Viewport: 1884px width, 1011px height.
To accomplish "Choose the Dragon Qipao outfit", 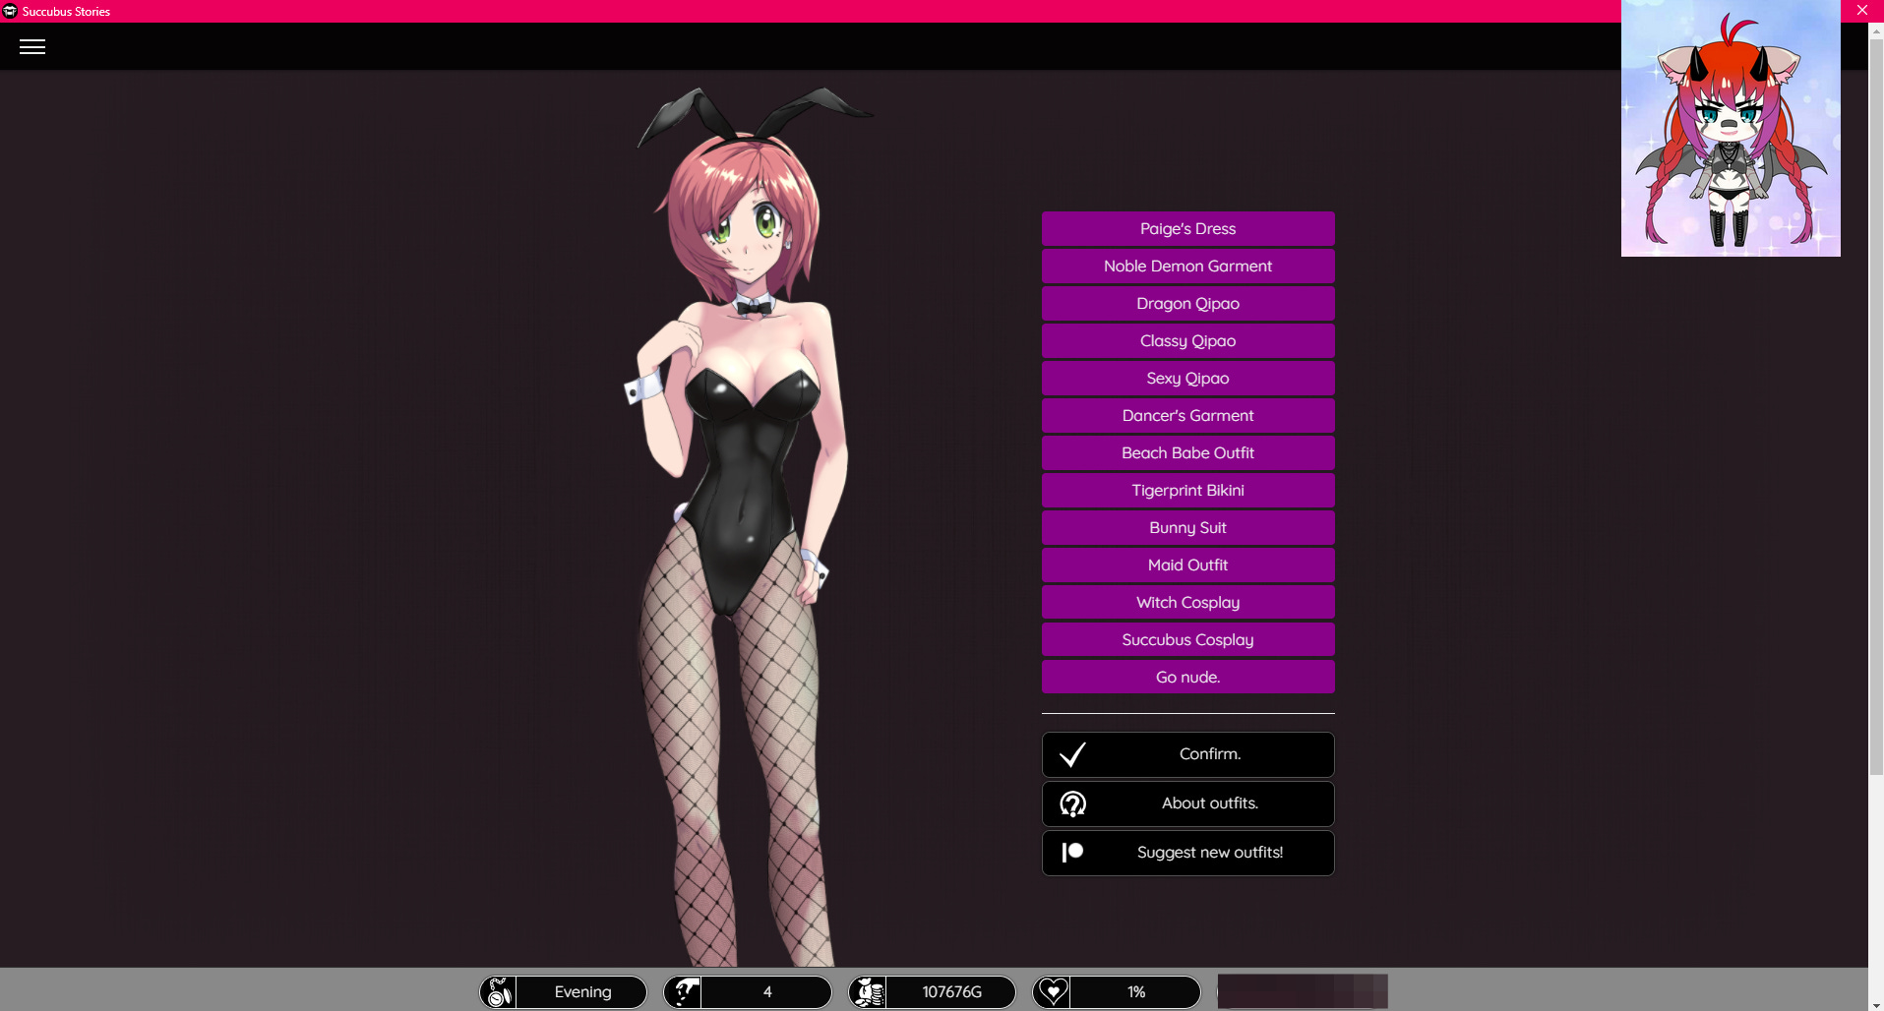I will pyautogui.click(x=1187, y=303).
